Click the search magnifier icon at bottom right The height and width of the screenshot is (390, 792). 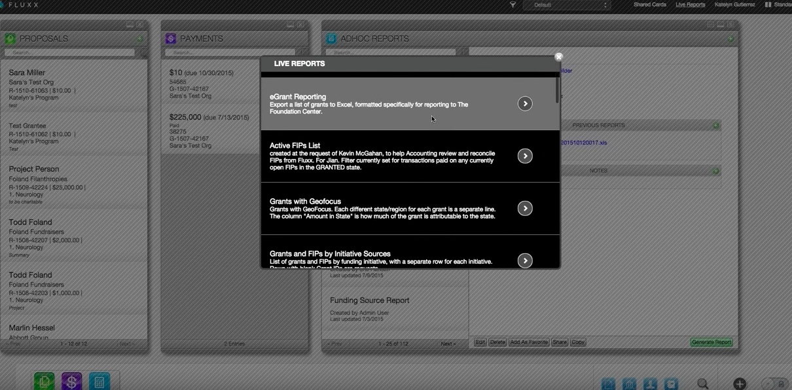coord(703,384)
